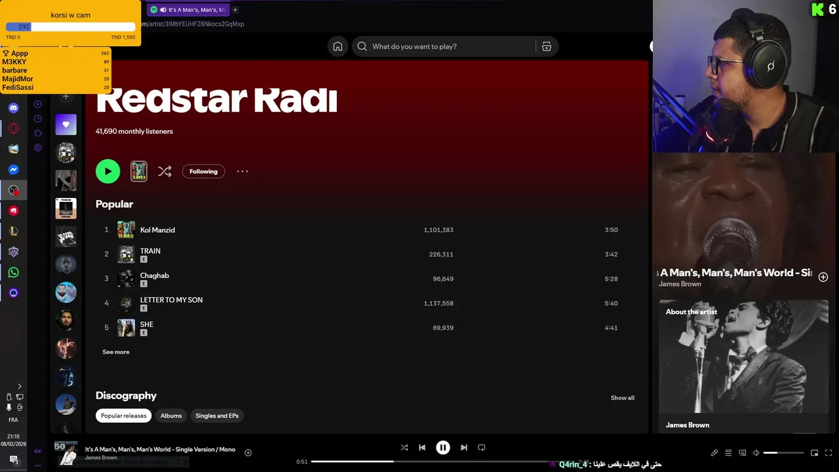The height and width of the screenshot is (472, 839).
Task: Click the now playing album cover in player bar
Action: [66, 452]
